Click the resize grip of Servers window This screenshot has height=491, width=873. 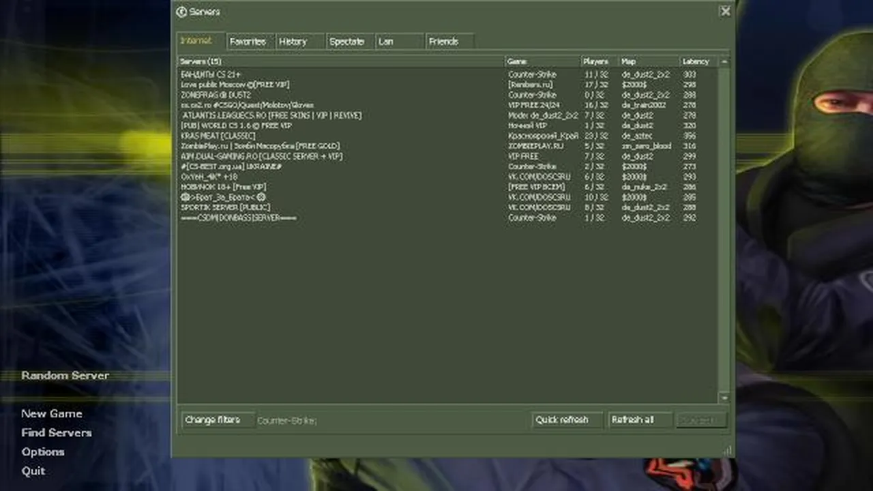point(728,450)
